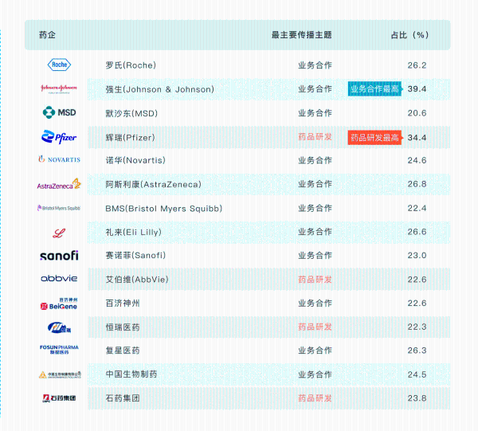Click the 阿斯利康(AstraZeneca) name

153,184
